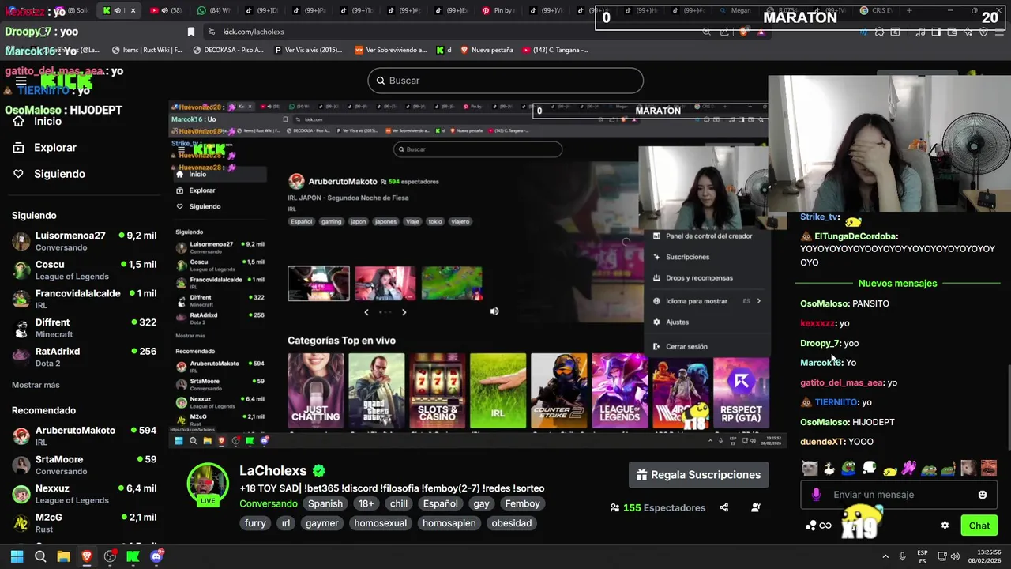Click the Femboy tag
Viewport: 1011px width, 569px height.
tap(522, 503)
